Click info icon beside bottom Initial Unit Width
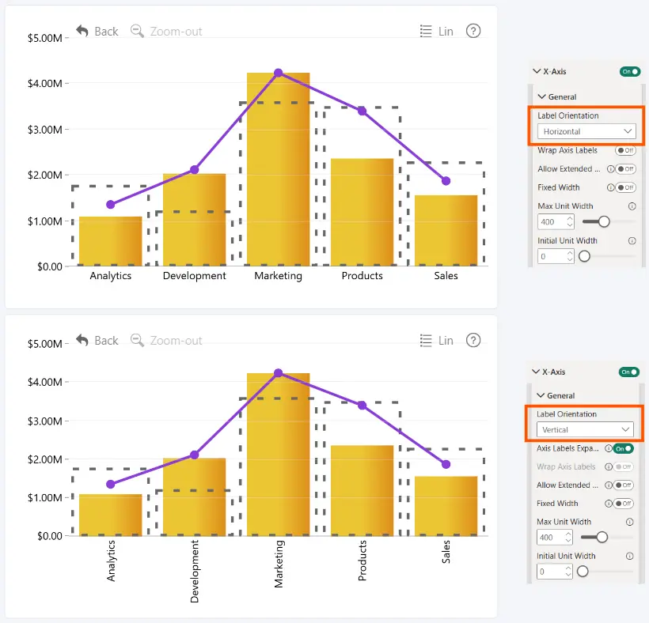 (629, 556)
